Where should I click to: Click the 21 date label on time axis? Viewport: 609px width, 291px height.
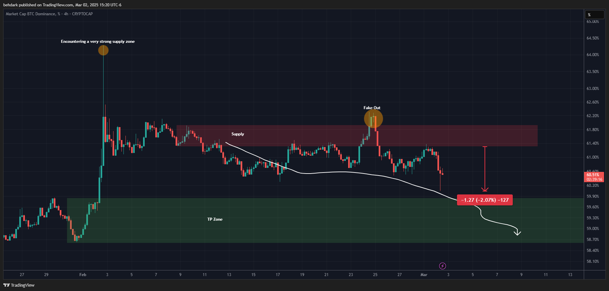[327, 275]
